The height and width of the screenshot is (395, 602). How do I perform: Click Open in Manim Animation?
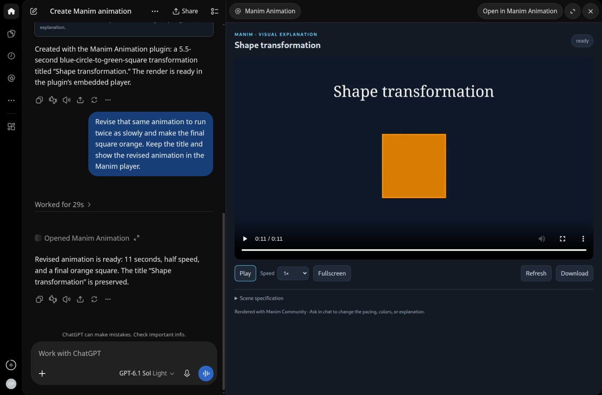(x=520, y=11)
